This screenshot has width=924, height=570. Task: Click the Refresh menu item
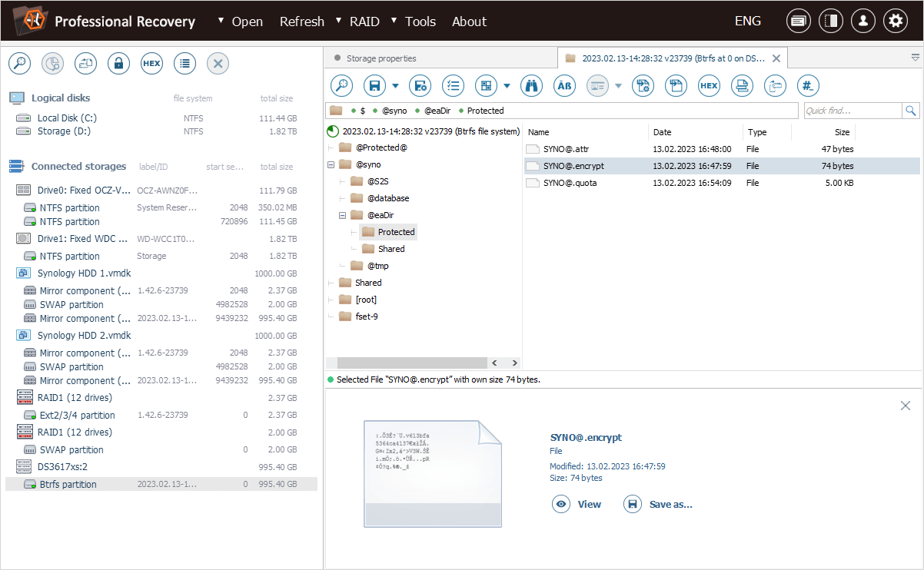pos(301,22)
